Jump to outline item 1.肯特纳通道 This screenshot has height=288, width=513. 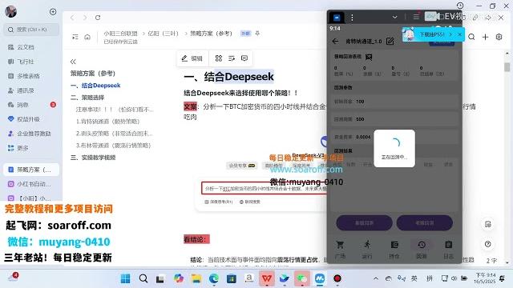pos(108,121)
